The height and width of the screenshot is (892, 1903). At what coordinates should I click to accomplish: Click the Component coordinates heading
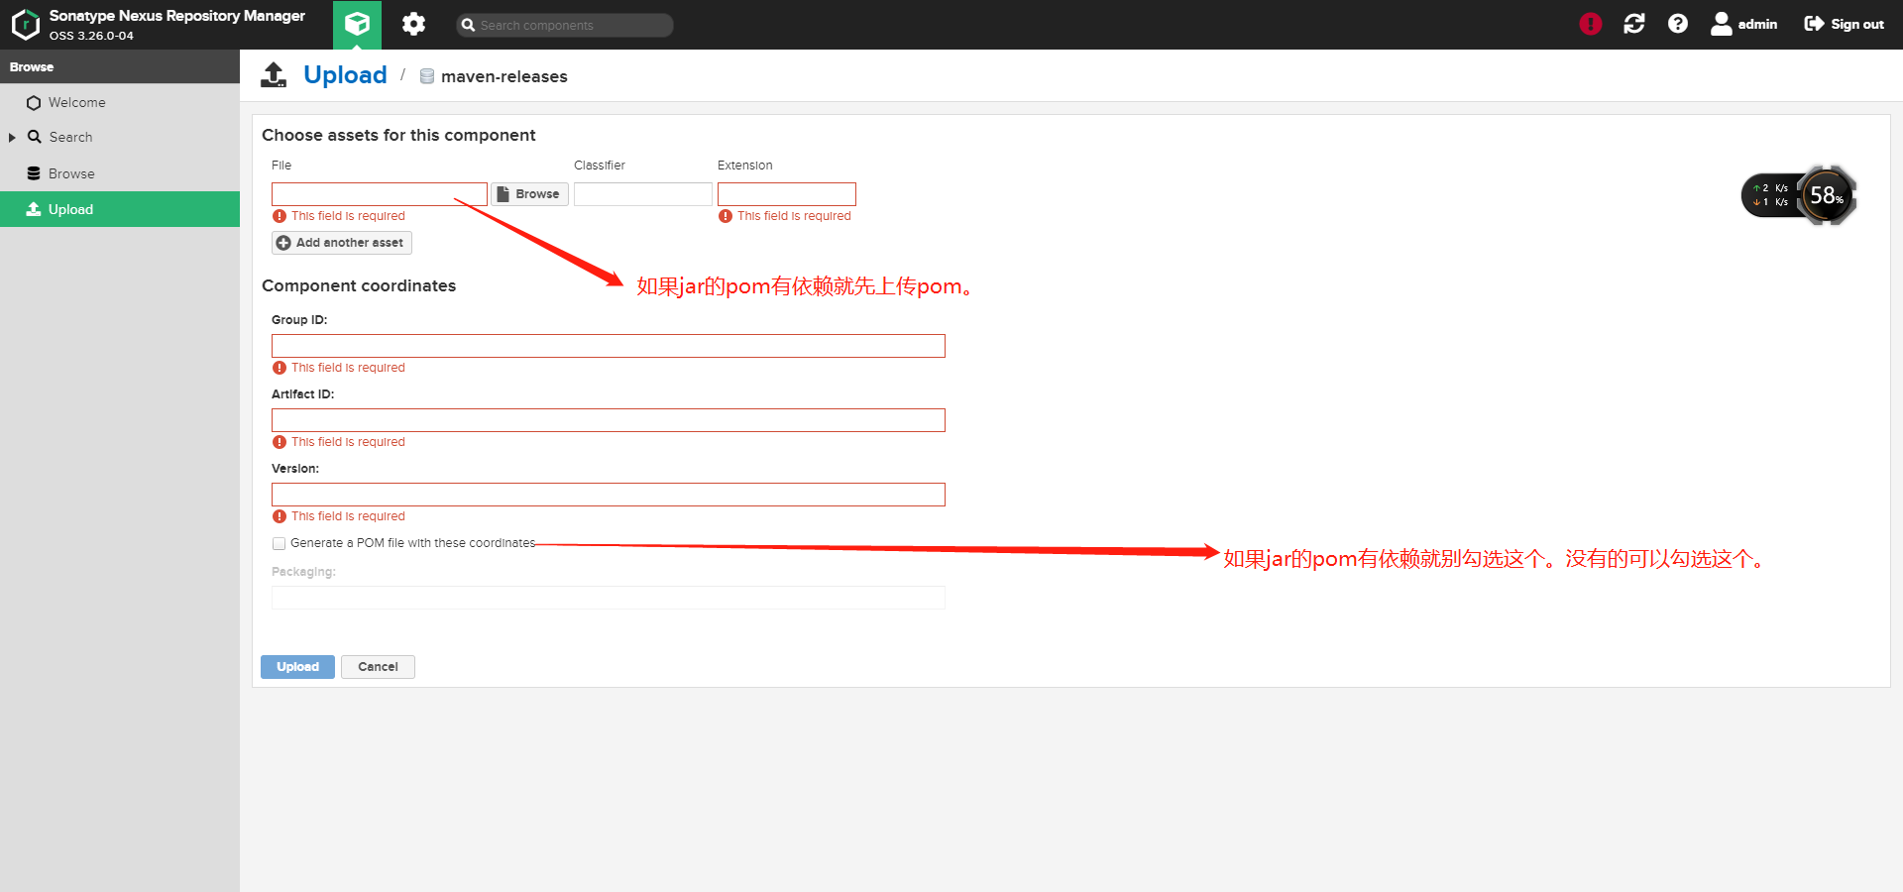(x=359, y=285)
